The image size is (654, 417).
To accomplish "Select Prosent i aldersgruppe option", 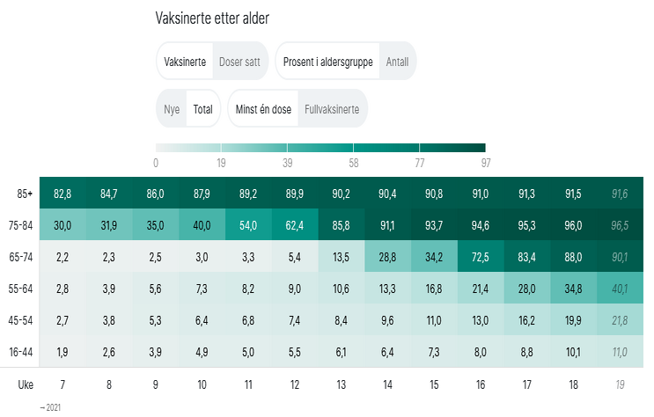I will [328, 62].
